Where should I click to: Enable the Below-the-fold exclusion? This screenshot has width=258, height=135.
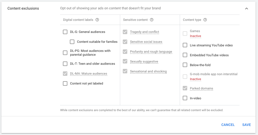tap(185, 65)
